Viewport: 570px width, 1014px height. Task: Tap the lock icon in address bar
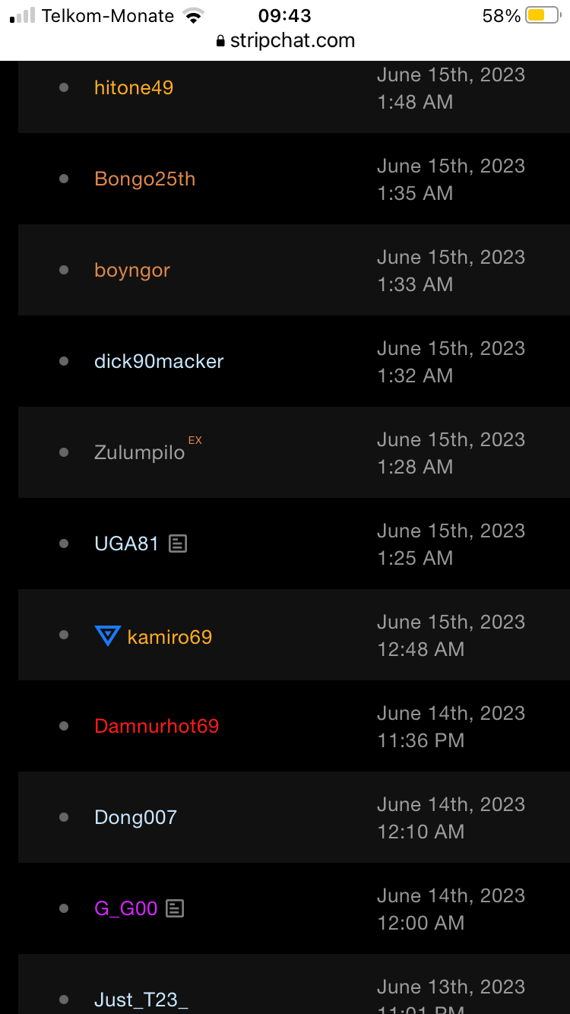coord(221,41)
